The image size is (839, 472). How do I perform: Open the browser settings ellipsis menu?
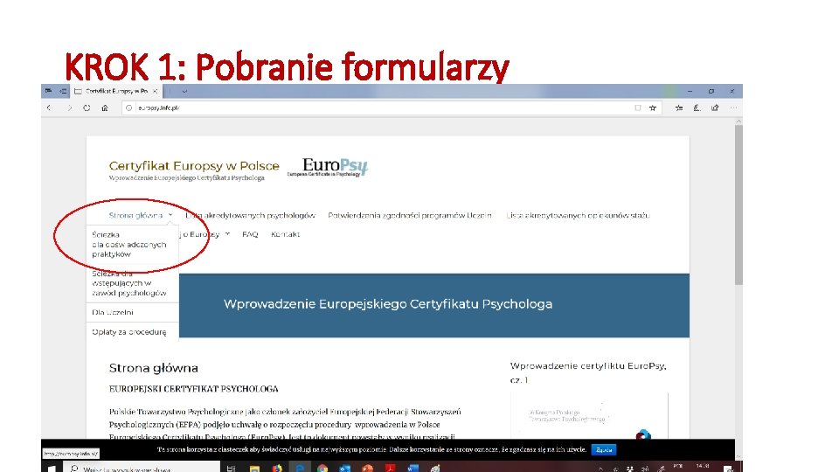click(x=733, y=108)
